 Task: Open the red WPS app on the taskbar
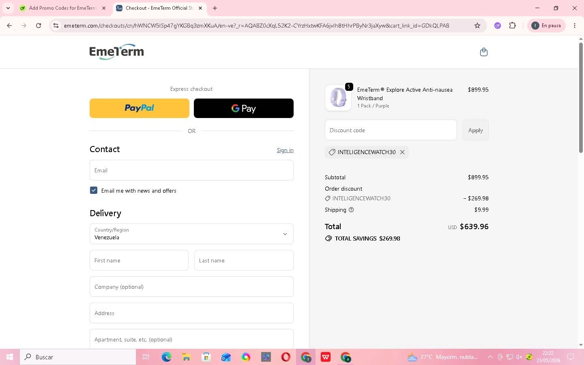[x=326, y=357]
